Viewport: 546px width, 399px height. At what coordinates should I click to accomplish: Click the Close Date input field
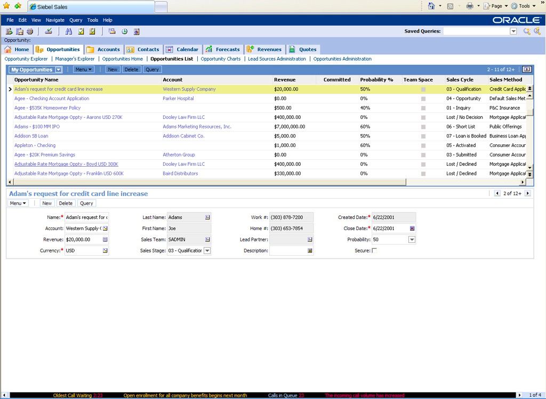(391, 229)
